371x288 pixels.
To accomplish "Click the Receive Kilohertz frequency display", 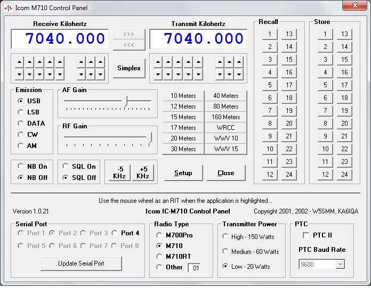I will (60, 39).
